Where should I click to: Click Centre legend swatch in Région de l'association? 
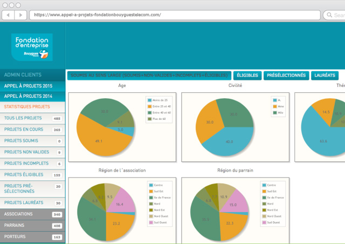(x=151, y=185)
